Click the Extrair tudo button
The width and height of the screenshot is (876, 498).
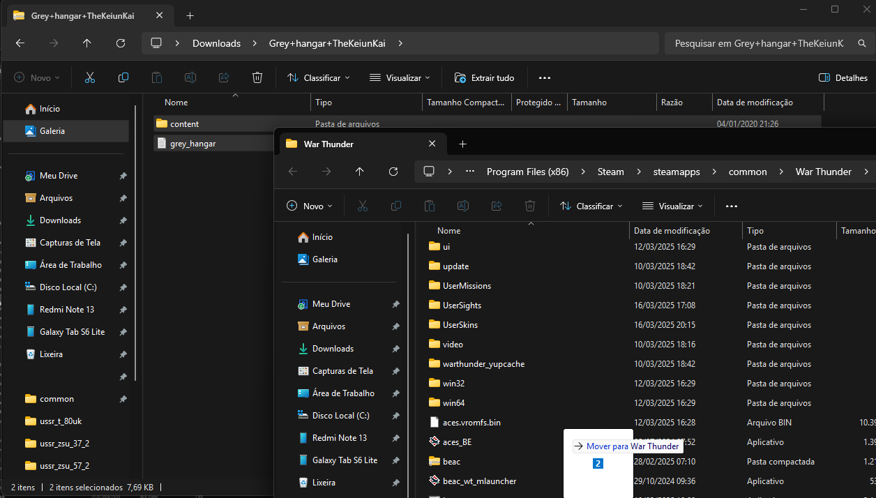(484, 77)
